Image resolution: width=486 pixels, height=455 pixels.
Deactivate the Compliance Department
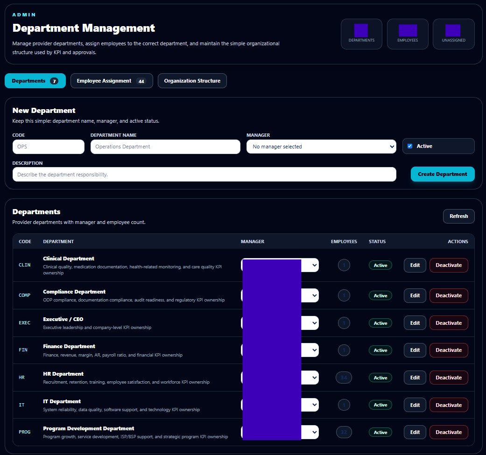[x=449, y=295]
